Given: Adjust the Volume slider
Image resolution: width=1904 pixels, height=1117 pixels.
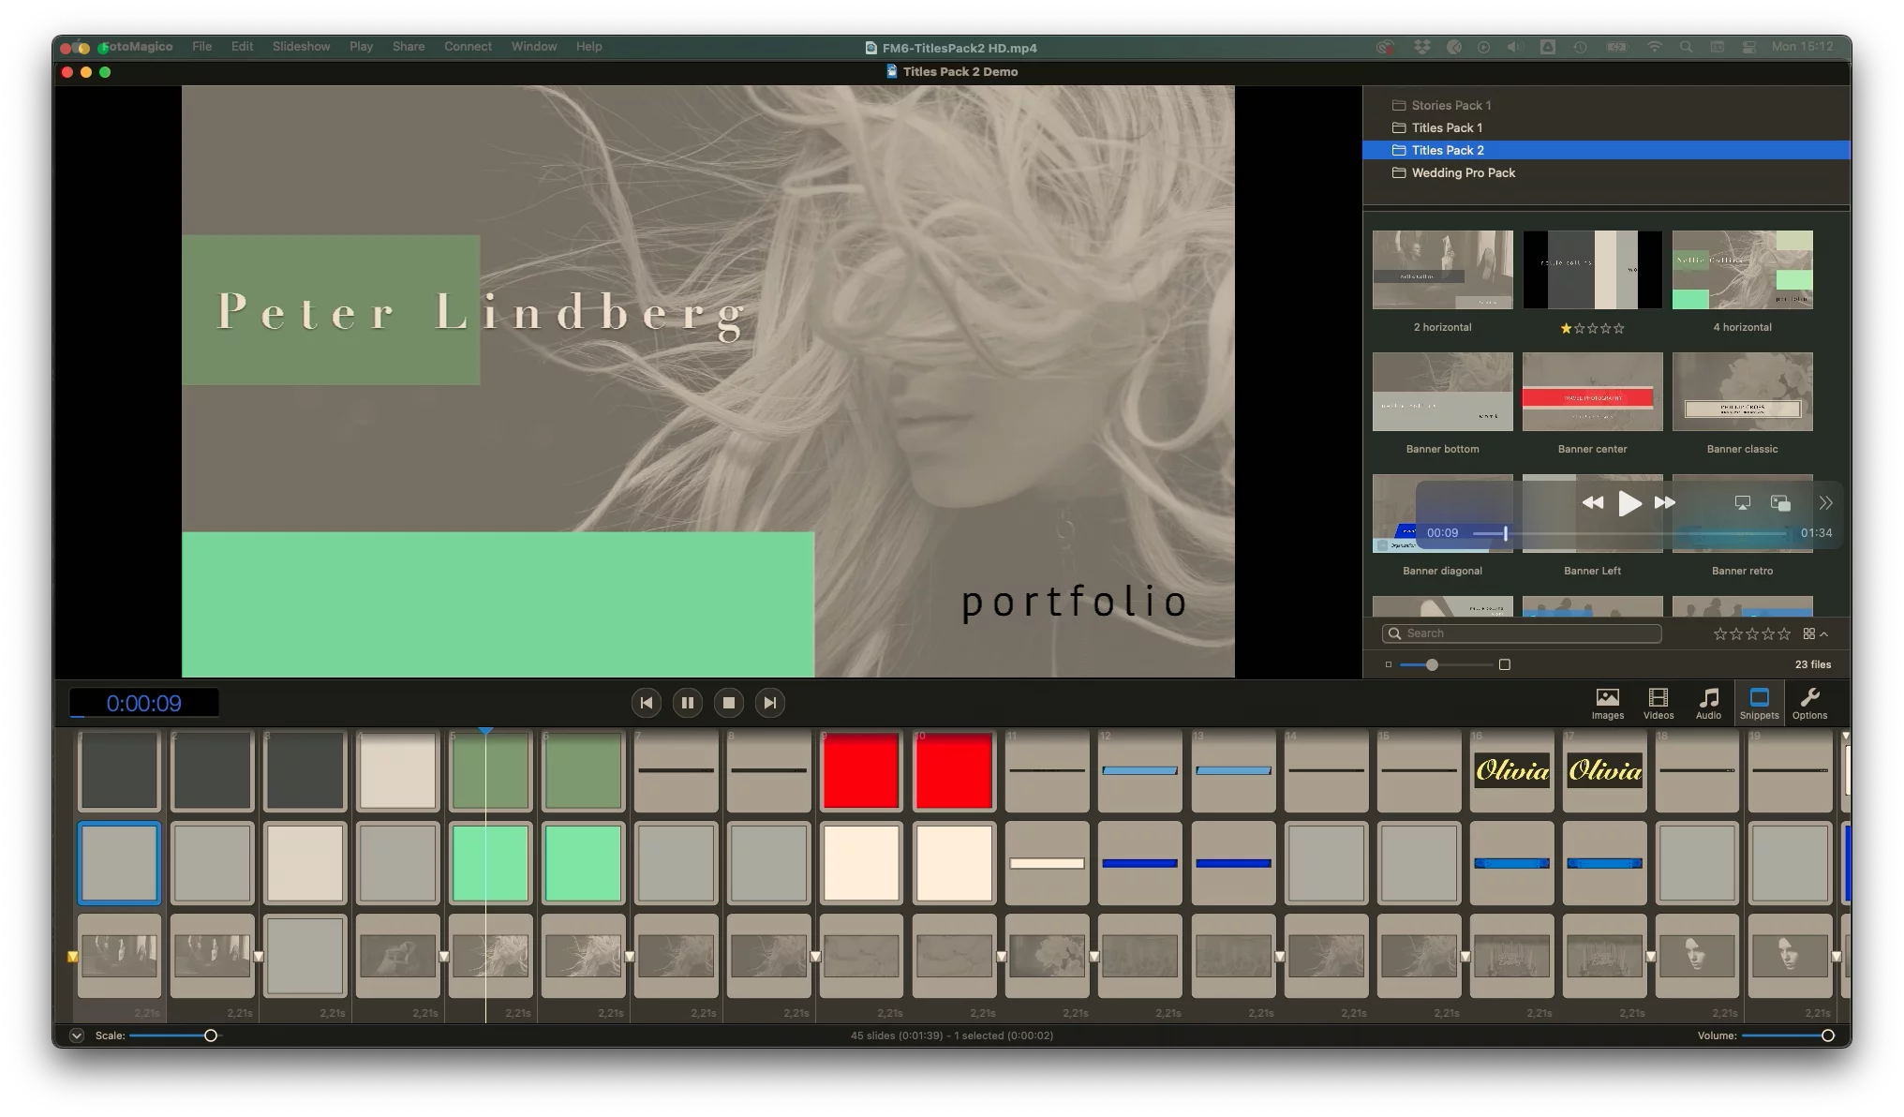Looking at the screenshot, I should (x=1788, y=1035).
